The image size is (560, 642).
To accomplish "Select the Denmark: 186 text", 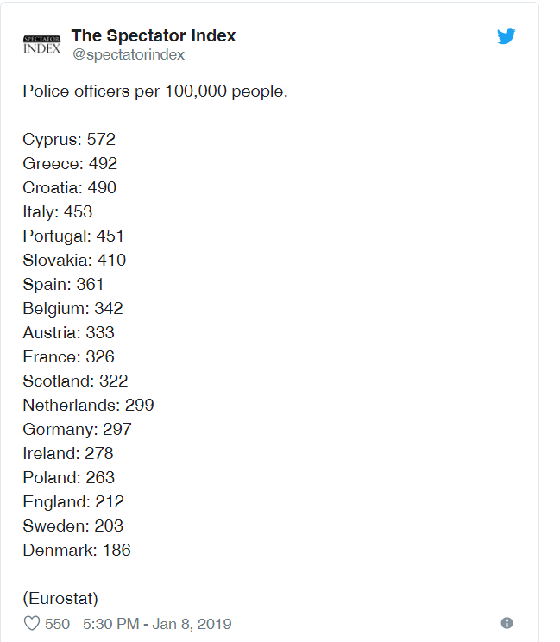I will coord(77,550).
